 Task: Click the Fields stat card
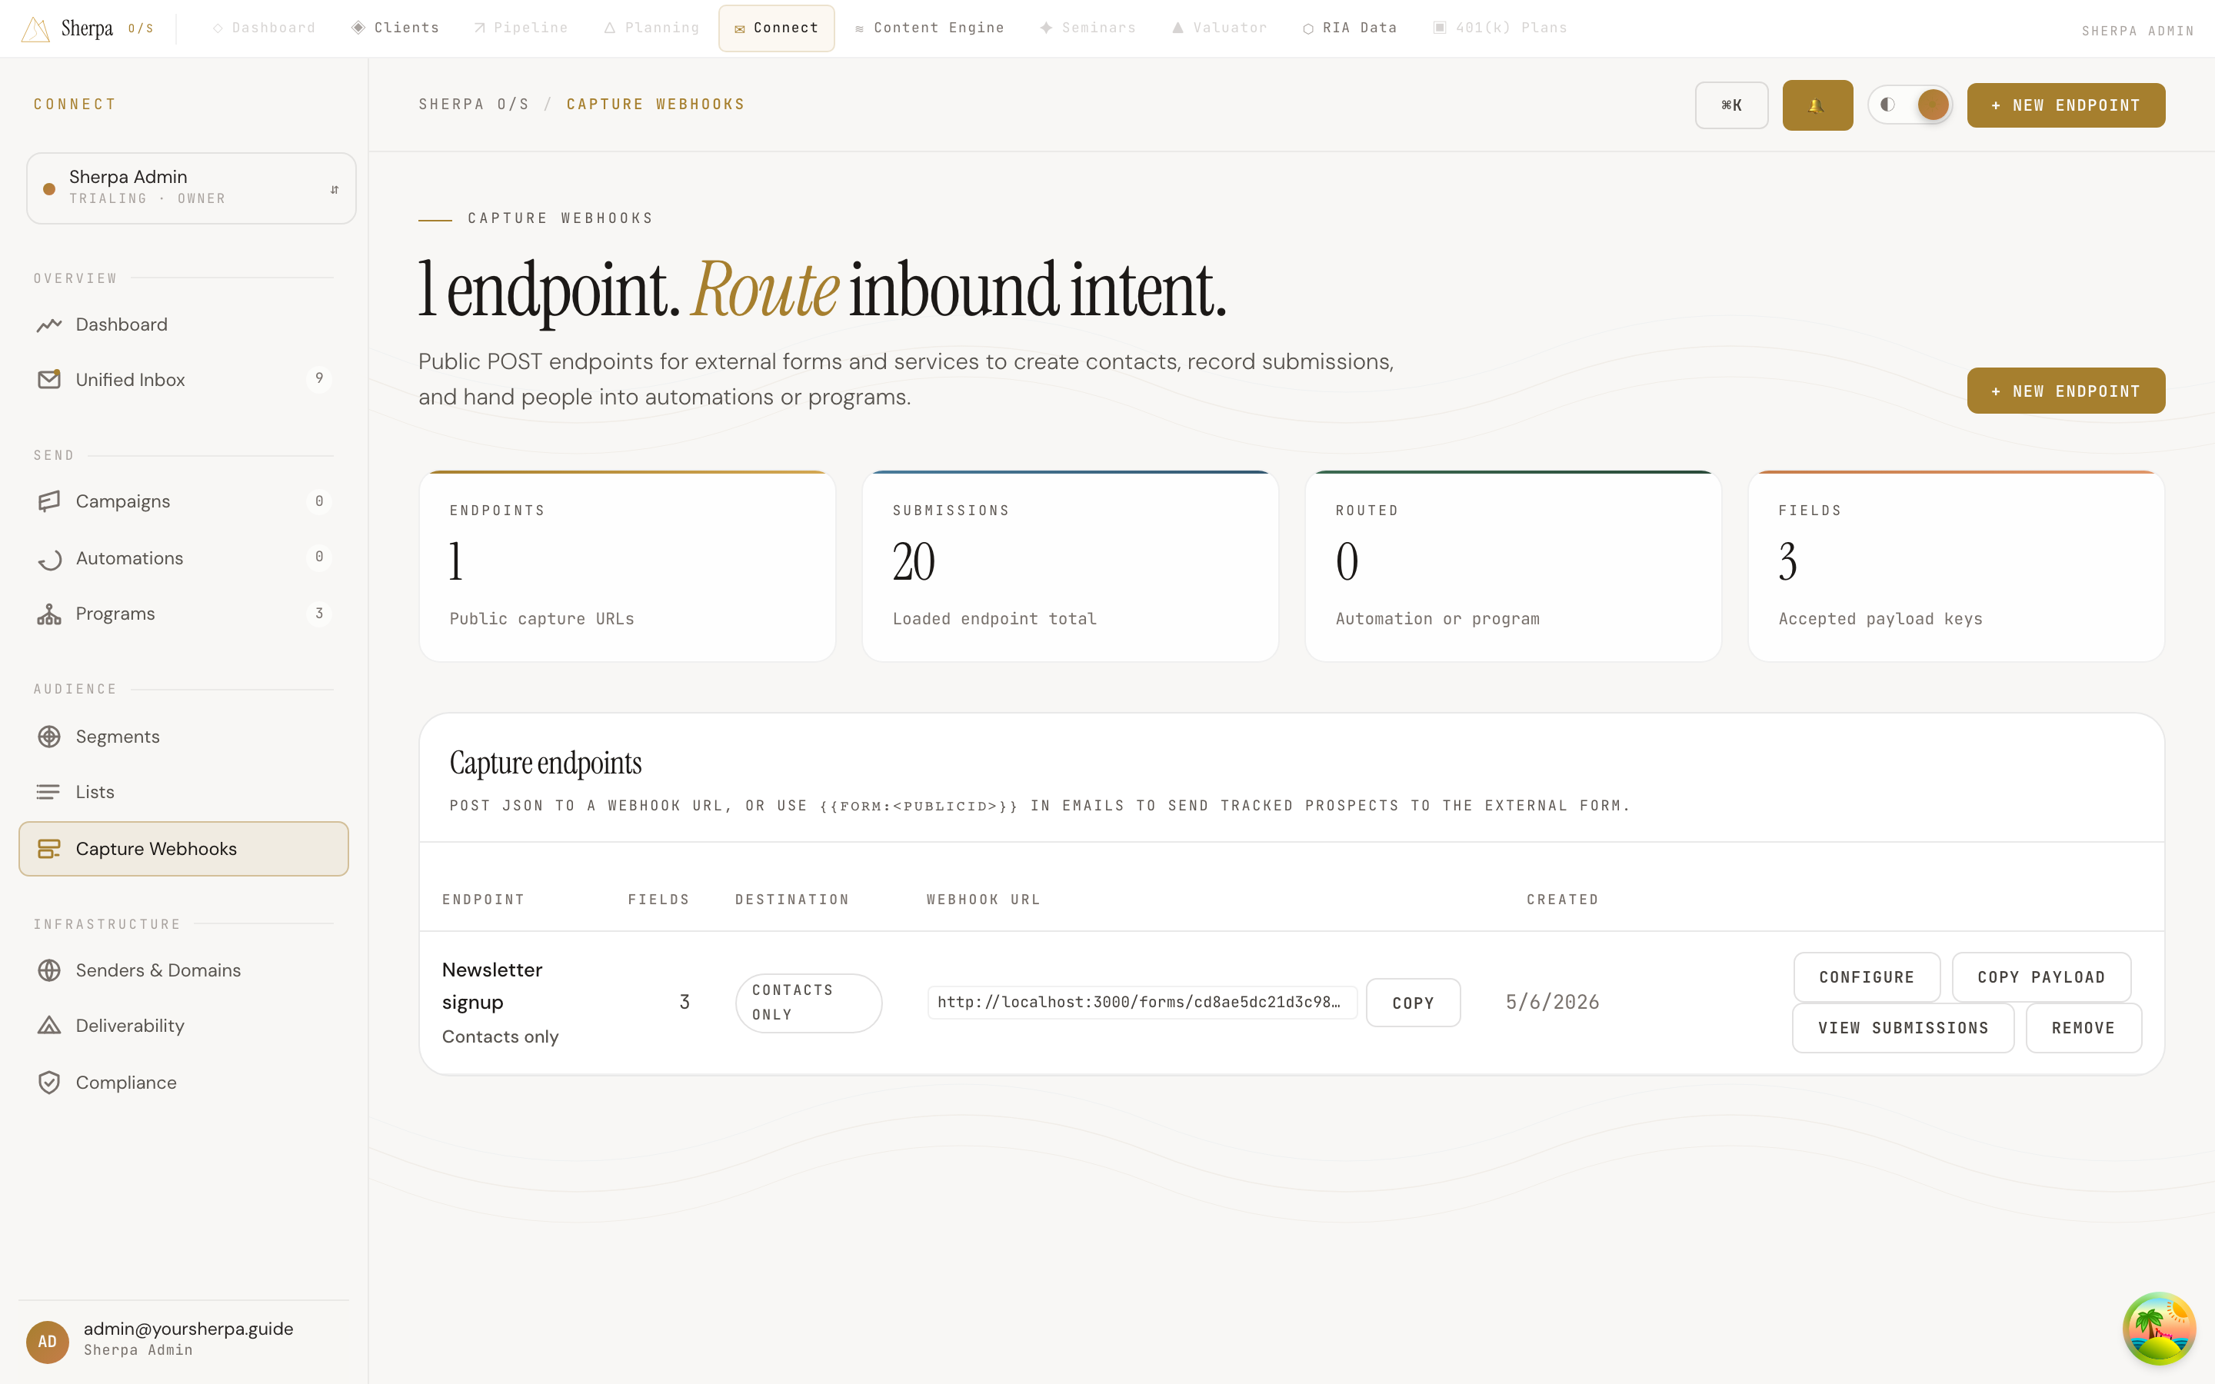click(1956, 566)
